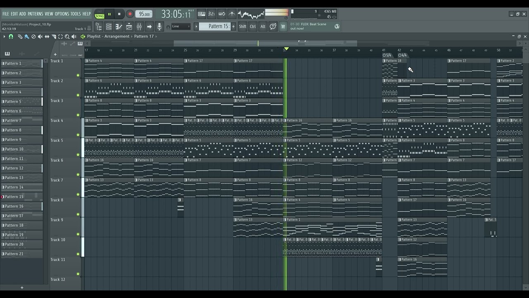
Task: Click the Shift button
Action: (243, 26)
